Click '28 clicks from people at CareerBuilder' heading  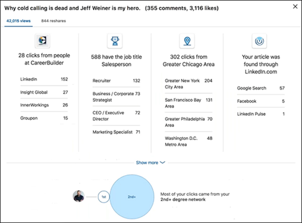click(44, 59)
